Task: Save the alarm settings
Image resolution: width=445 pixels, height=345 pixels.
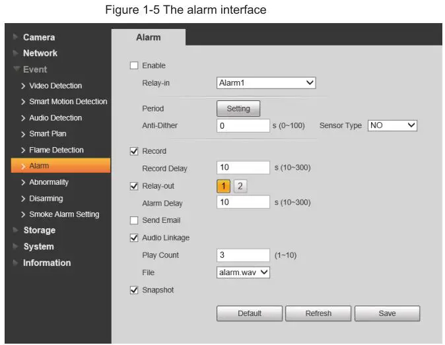Action: click(387, 313)
